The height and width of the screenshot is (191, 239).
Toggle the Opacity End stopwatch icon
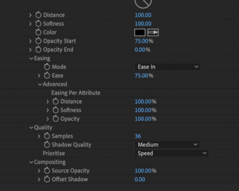pos(38,49)
